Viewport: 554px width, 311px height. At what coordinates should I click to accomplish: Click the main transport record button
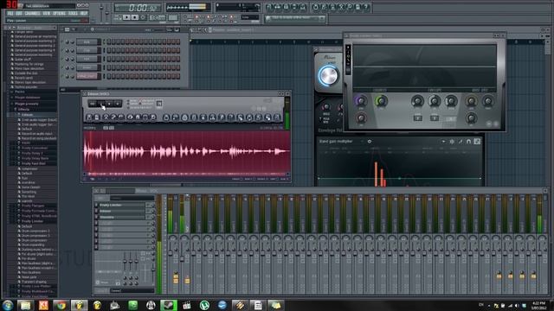coord(143,17)
